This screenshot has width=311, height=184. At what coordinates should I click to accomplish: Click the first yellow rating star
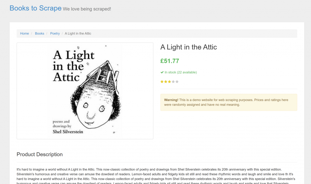coord(162,82)
